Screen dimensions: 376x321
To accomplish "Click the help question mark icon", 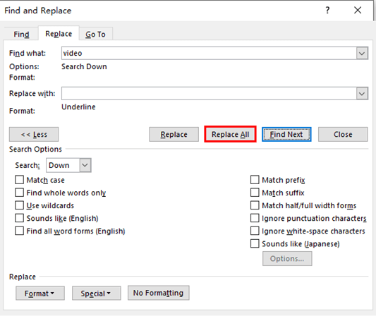I will [327, 11].
